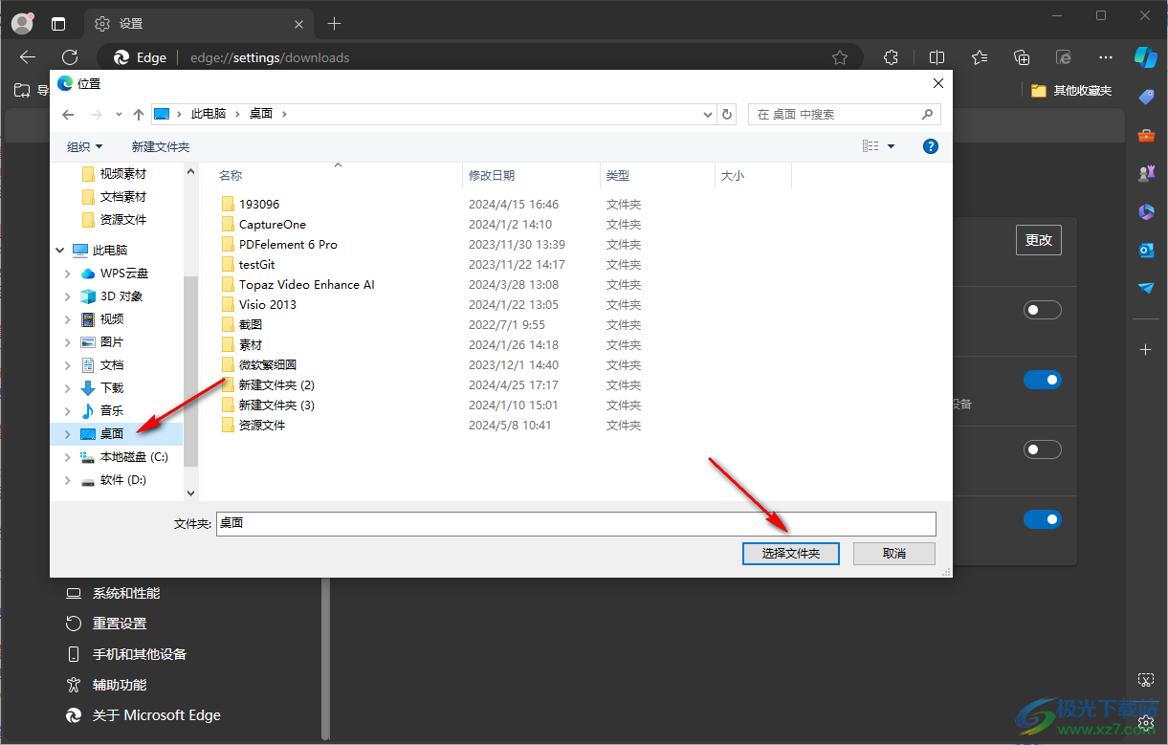Open the Microsoft 365 sidebar icon
Screen dimensions: 1168x745
coord(1146,211)
